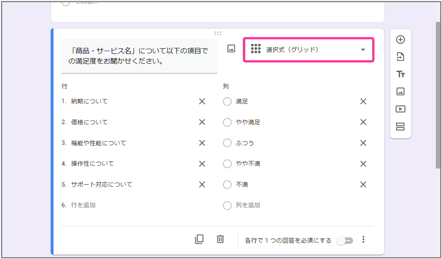
Task: Click the 満足 column option text
Action: (242, 101)
